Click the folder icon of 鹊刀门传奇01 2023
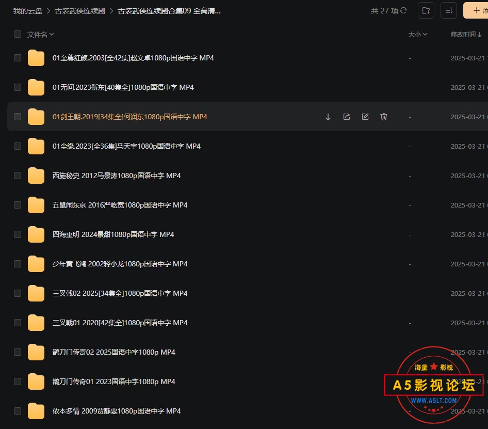The image size is (488, 429). coord(36,382)
